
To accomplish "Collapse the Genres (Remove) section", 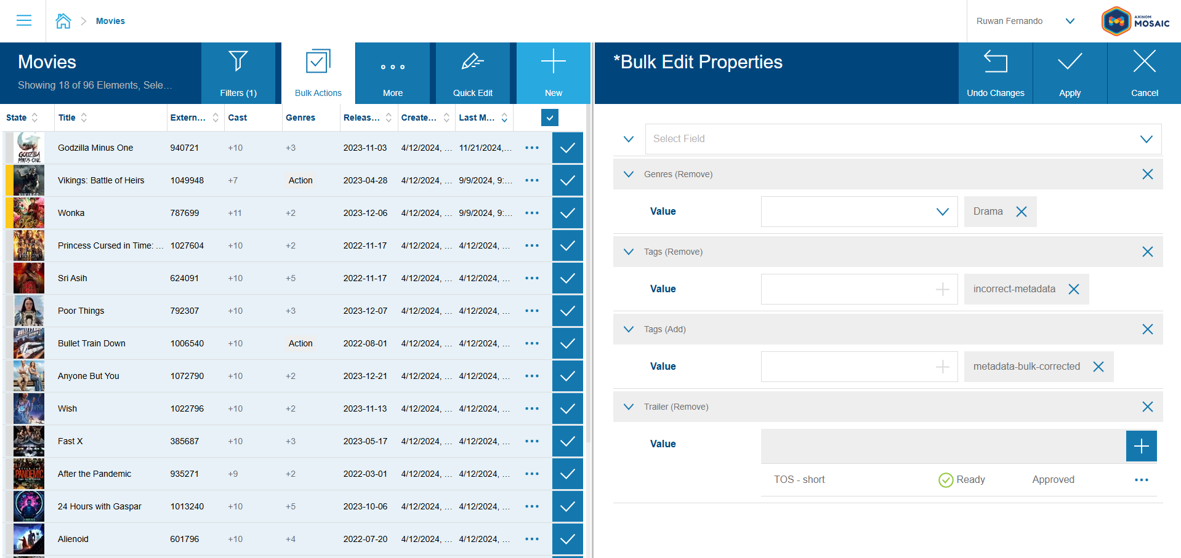I will coord(628,174).
